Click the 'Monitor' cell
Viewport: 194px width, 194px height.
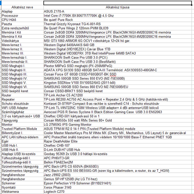point(22,124)
